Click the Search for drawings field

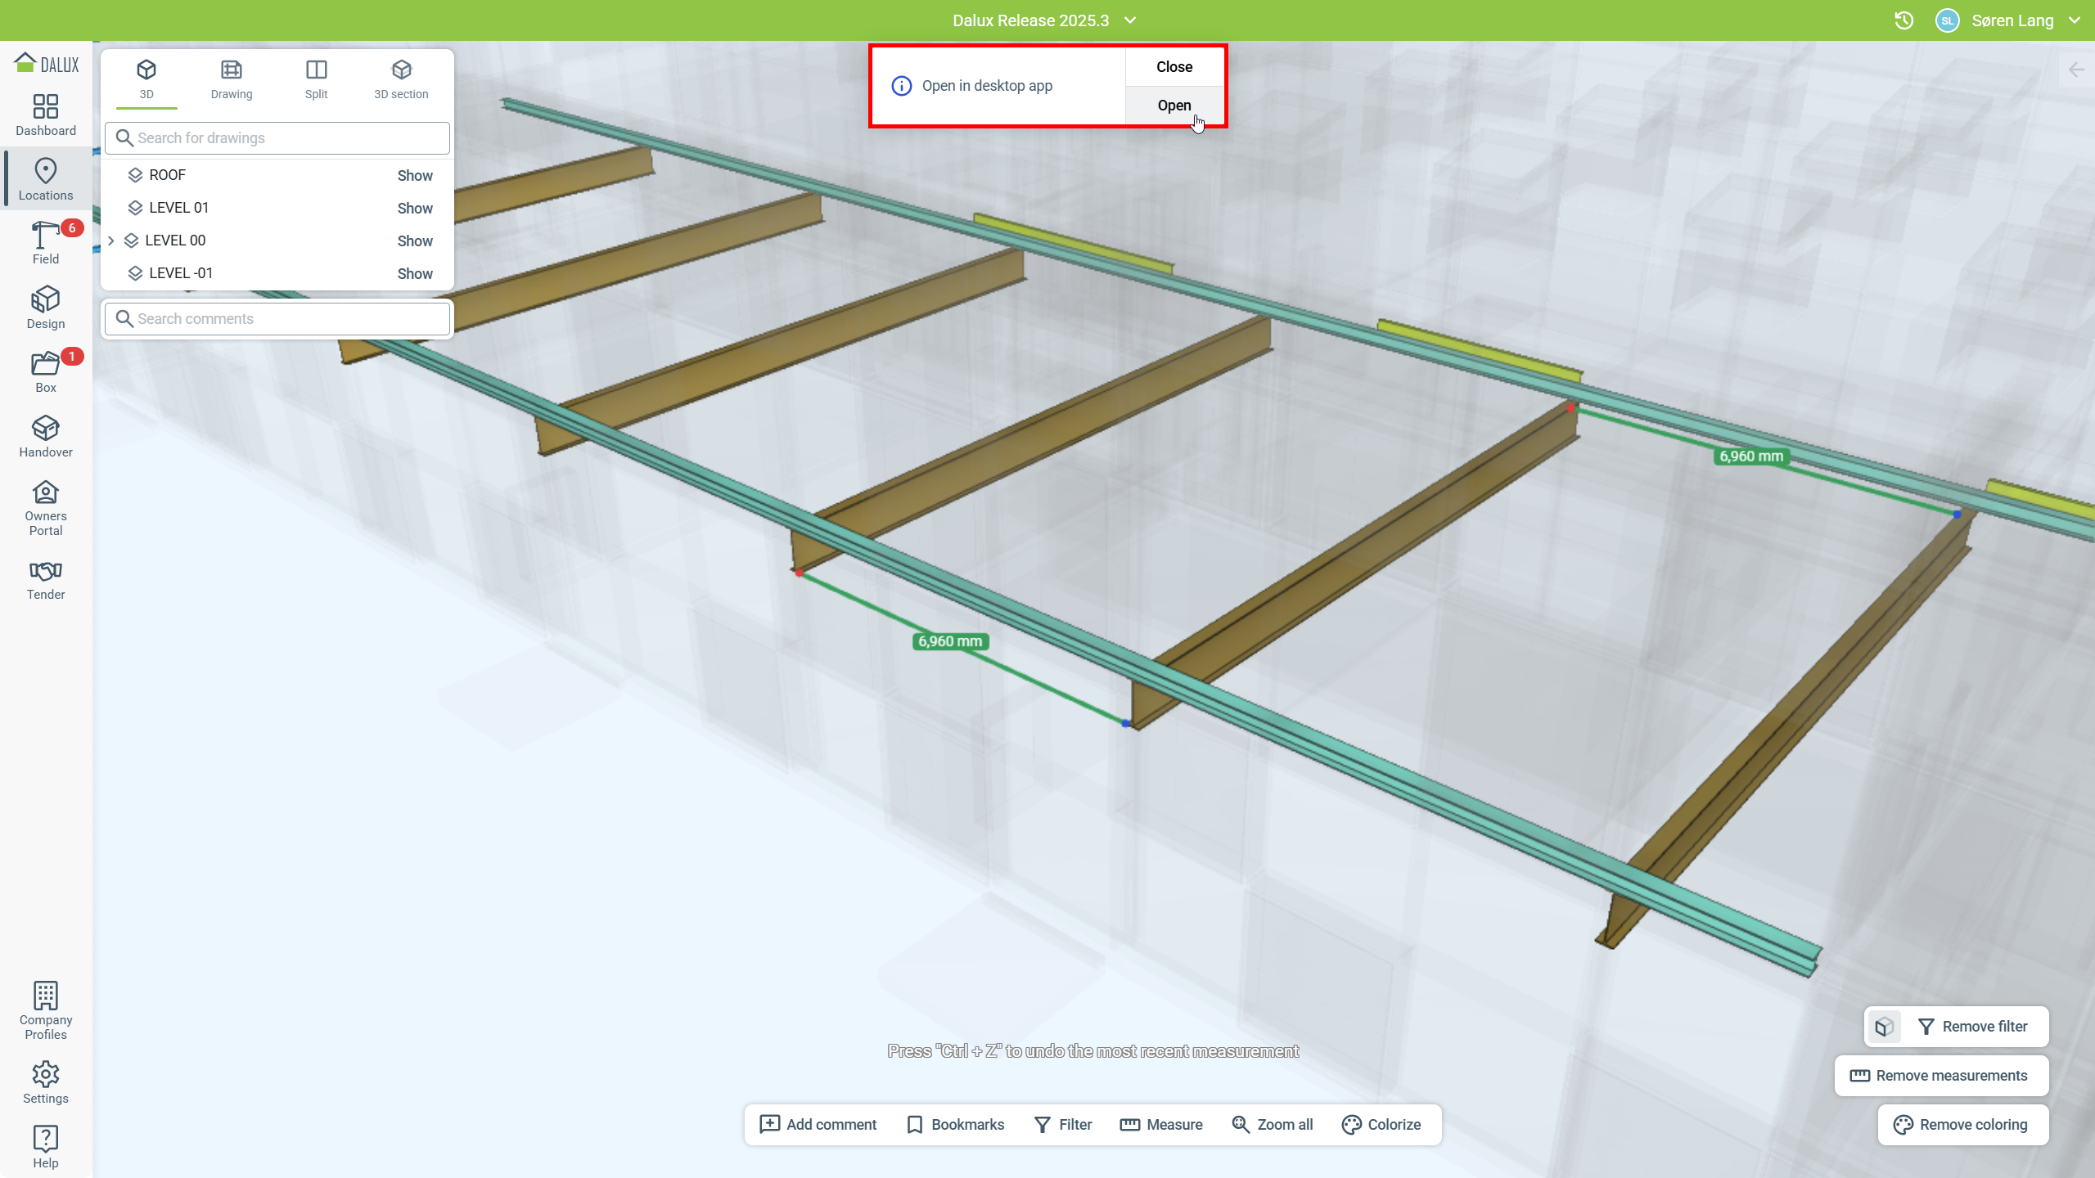(278, 138)
